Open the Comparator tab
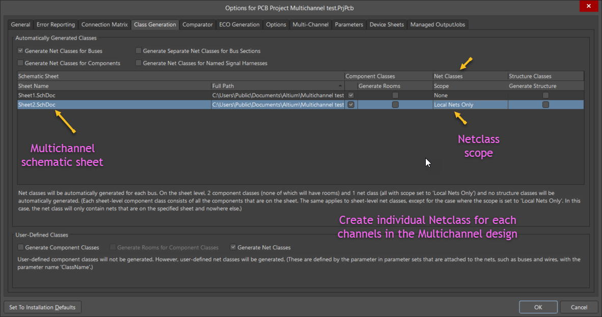602x317 pixels. tap(197, 24)
